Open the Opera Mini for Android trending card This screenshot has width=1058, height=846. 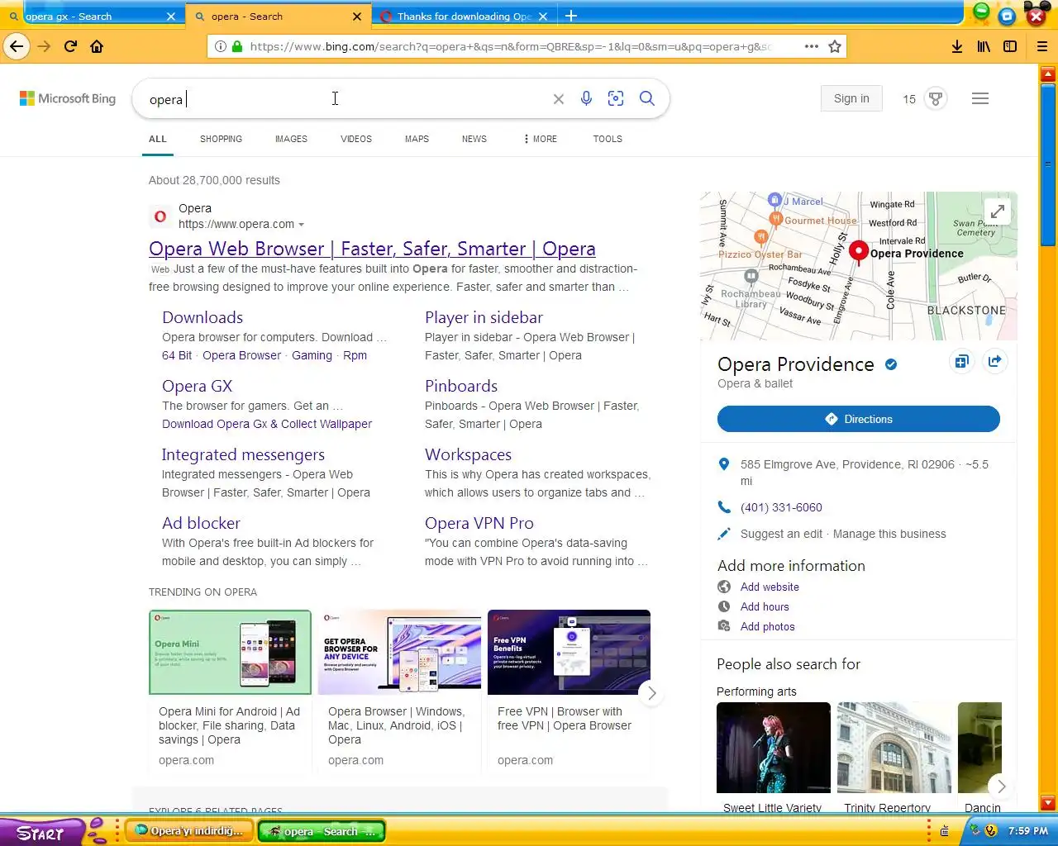coord(230,690)
